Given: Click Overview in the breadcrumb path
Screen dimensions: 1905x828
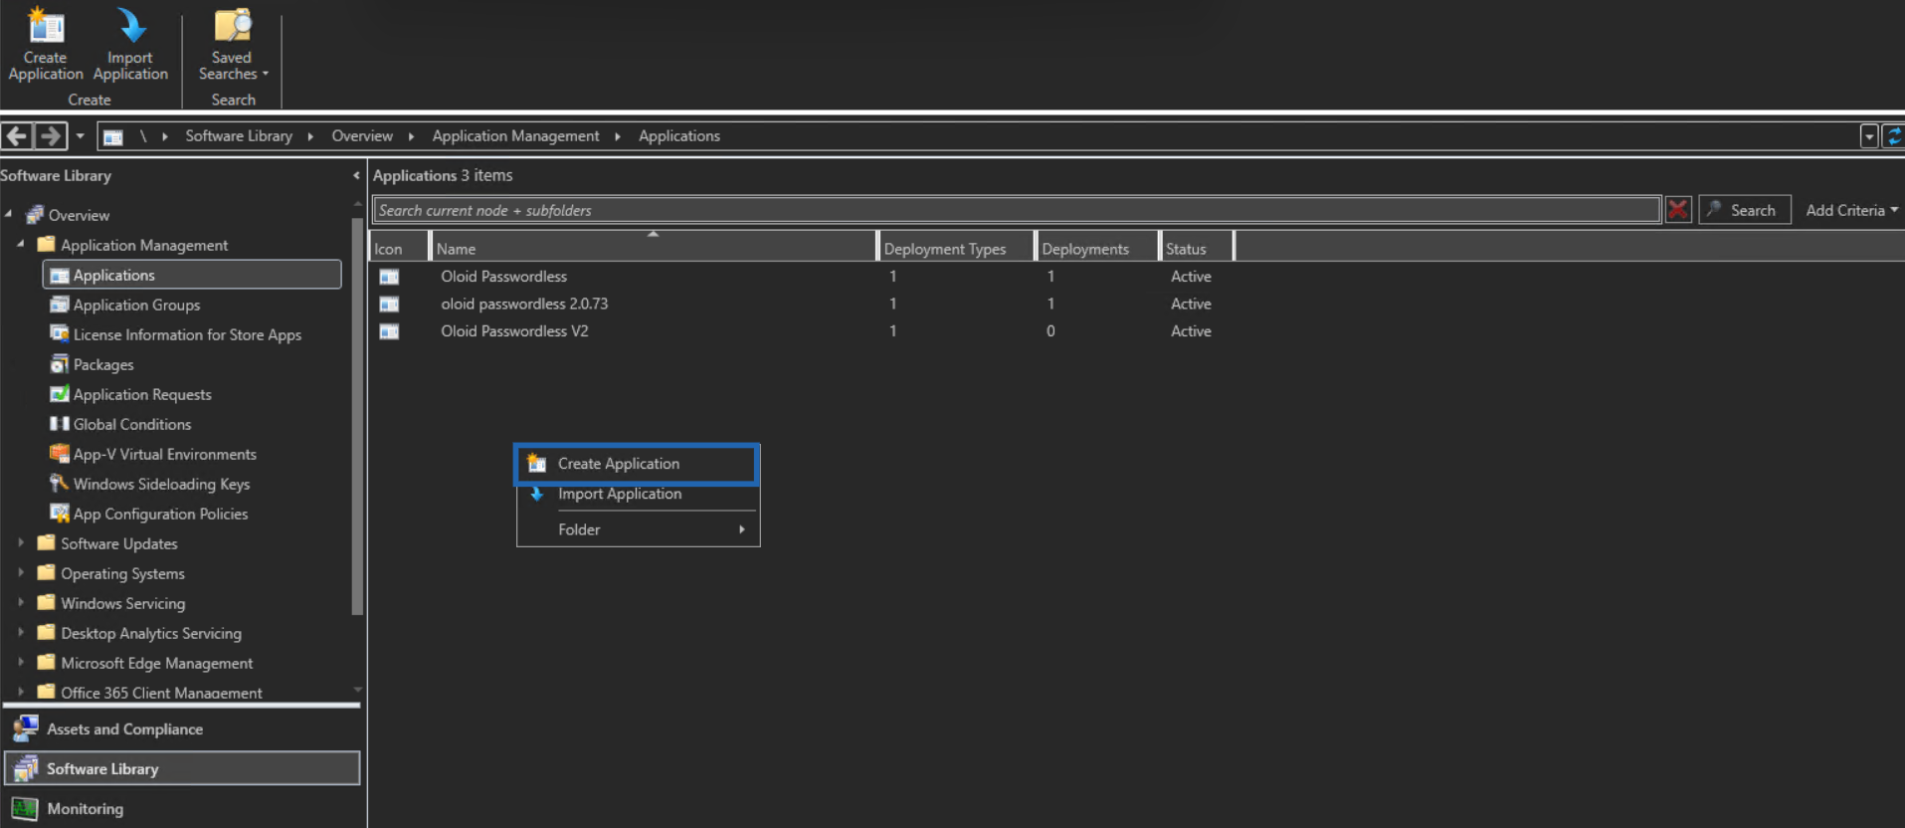Looking at the screenshot, I should coord(362,136).
